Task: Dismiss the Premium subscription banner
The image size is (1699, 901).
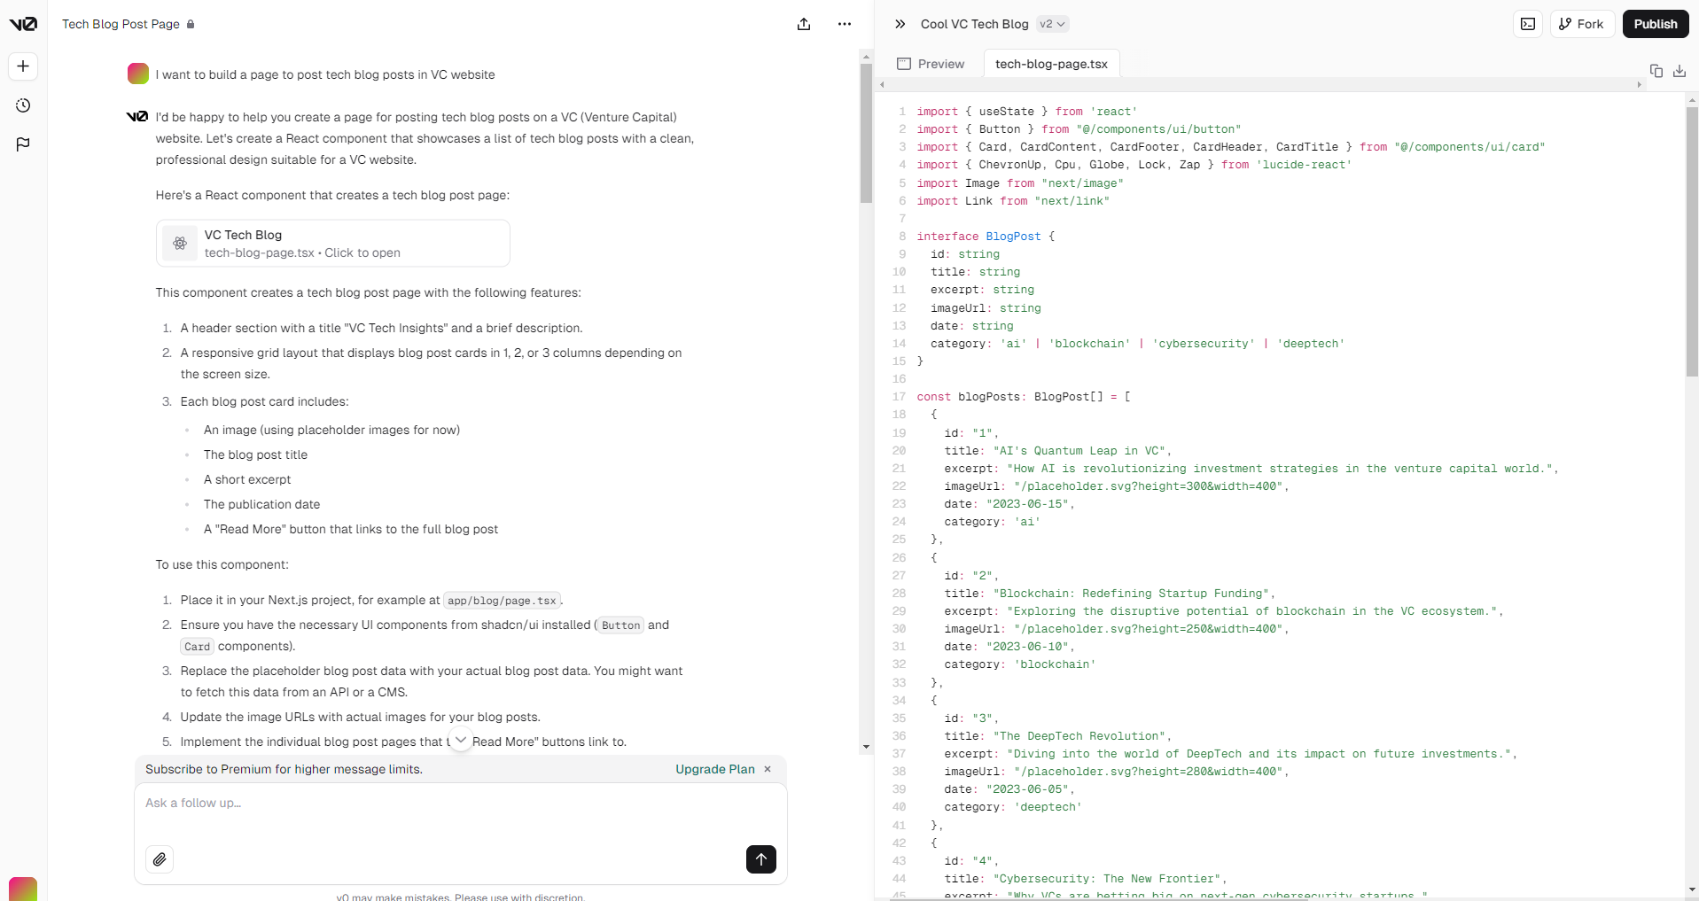Action: point(768,769)
